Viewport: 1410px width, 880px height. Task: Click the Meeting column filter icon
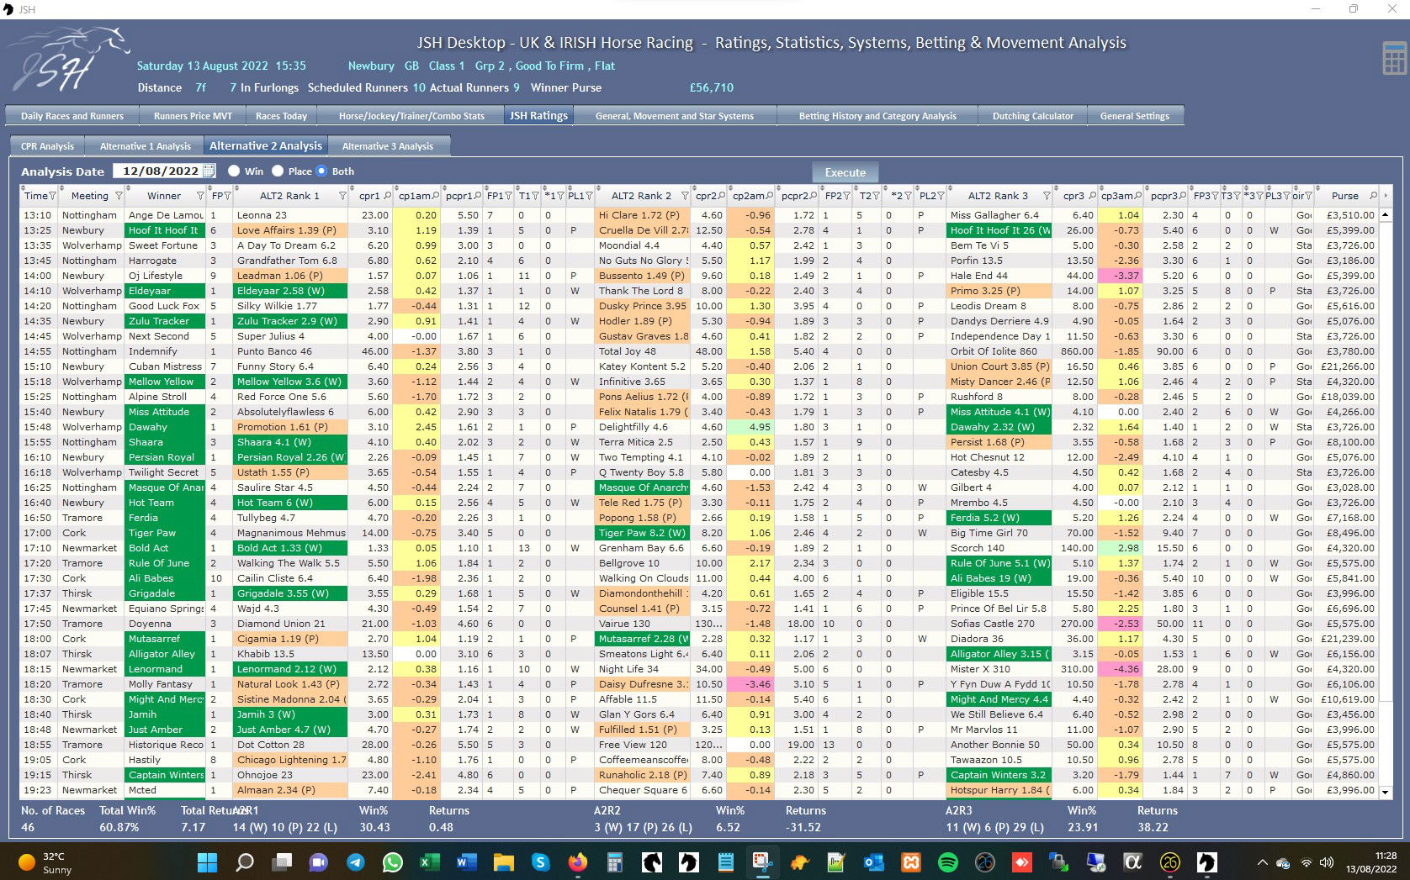coord(119,196)
